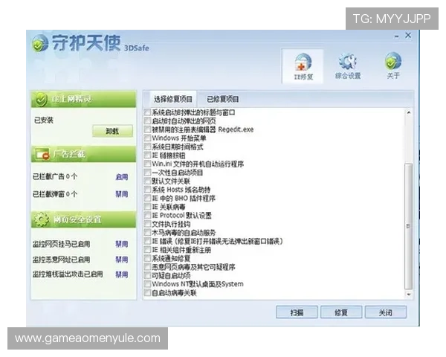This screenshot has width=446, height=357.
Task: Close the 守护天使 window
Action: pos(408,35)
